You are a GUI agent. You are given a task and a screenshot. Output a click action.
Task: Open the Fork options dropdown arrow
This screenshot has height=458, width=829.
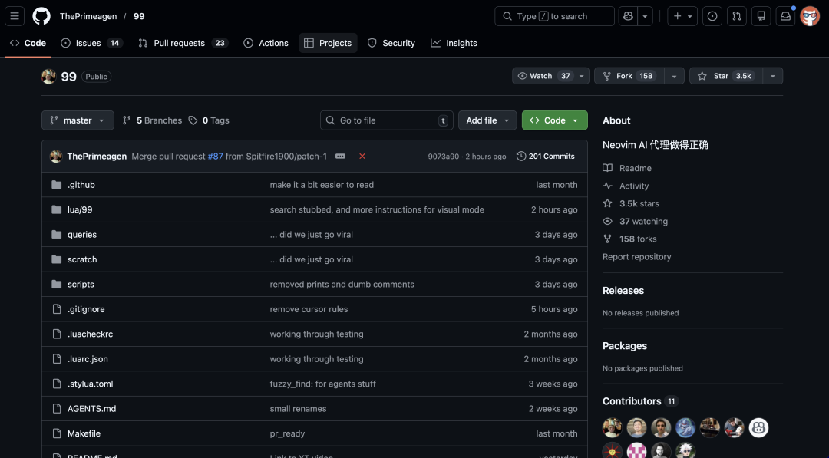click(674, 76)
